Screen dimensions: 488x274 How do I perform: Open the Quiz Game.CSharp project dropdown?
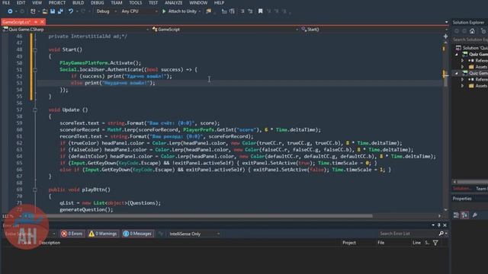click(x=76, y=30)
